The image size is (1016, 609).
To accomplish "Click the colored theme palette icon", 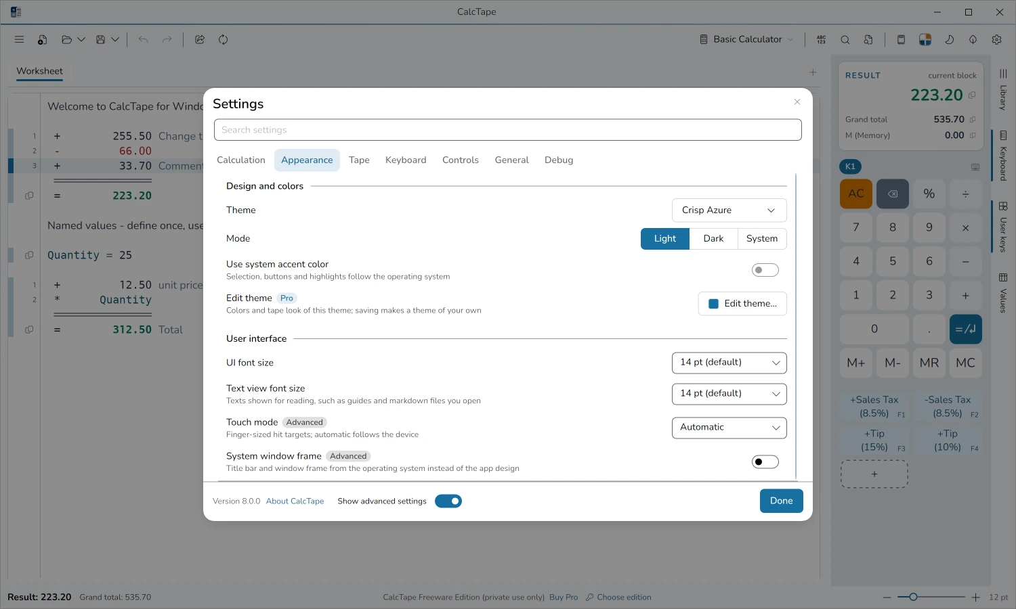I will [925, 39].
